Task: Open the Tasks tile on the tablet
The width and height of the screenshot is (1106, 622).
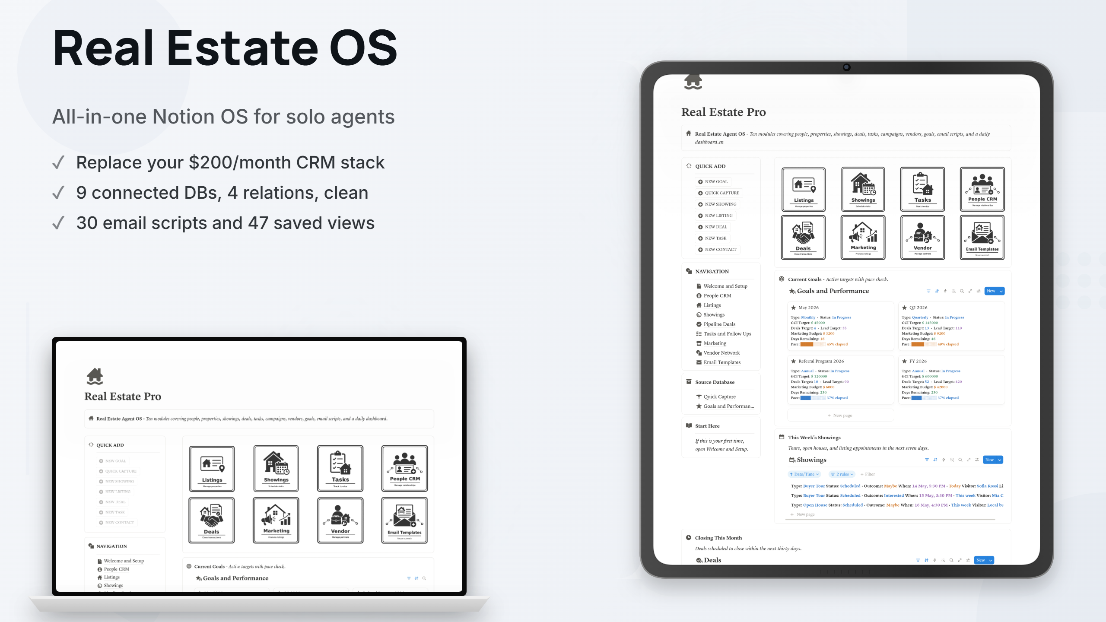Action: (922, 189)
